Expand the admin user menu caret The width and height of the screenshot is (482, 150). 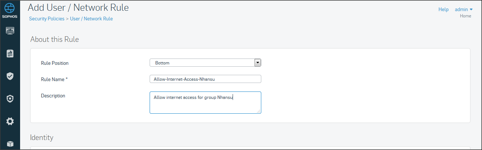471,10
